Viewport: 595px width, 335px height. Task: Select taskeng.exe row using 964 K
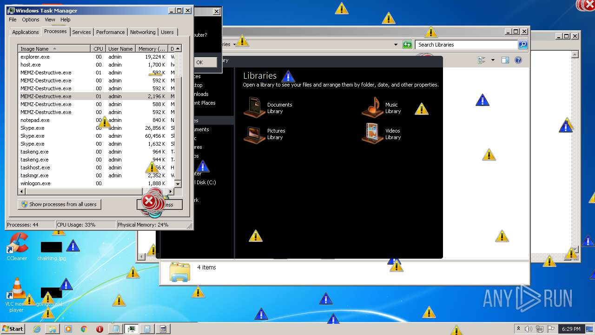[x=96, y=152]
